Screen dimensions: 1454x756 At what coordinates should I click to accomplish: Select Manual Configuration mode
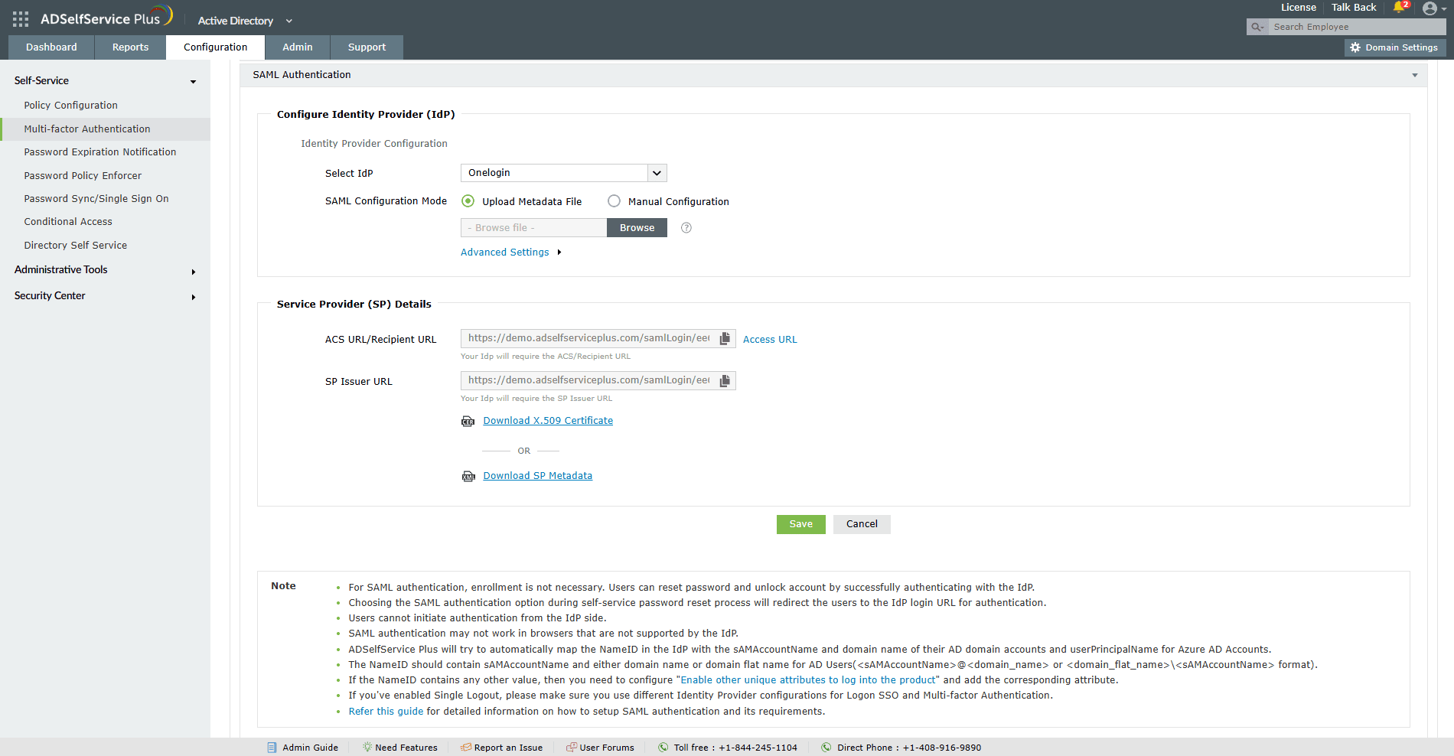point(614,201)
